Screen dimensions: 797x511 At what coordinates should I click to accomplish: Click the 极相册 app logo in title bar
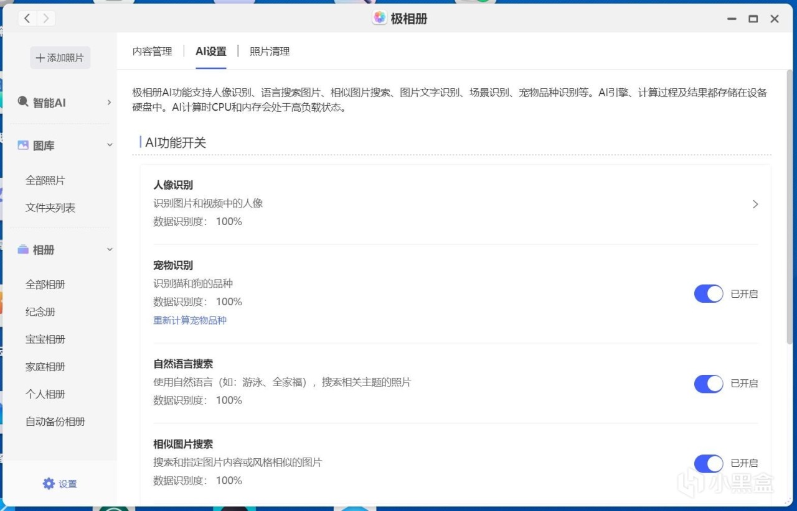pos(379,18)
